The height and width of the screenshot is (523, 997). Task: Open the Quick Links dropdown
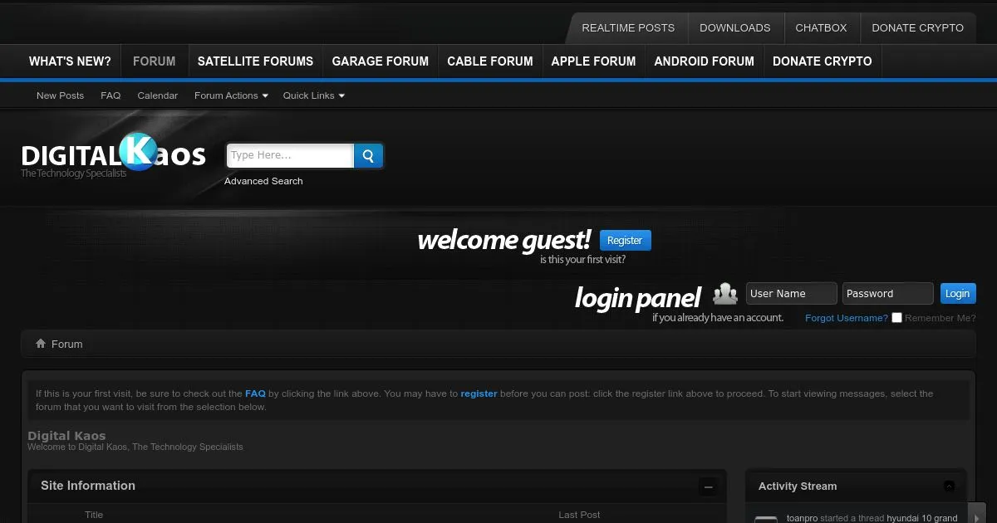(x=313, y=95)
